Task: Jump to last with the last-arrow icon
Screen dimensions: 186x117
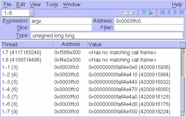Action: click(181, 12)
